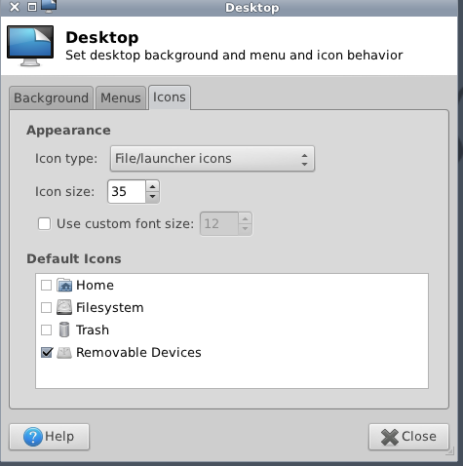Open the Icon type dropdown
Screen dimensions: 463x466
(212, 159)
